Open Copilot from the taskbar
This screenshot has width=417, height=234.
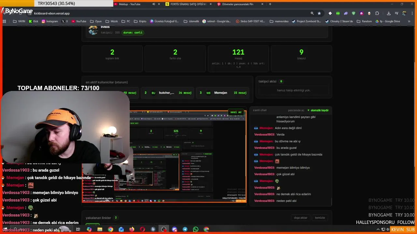(x=89, y=229)
